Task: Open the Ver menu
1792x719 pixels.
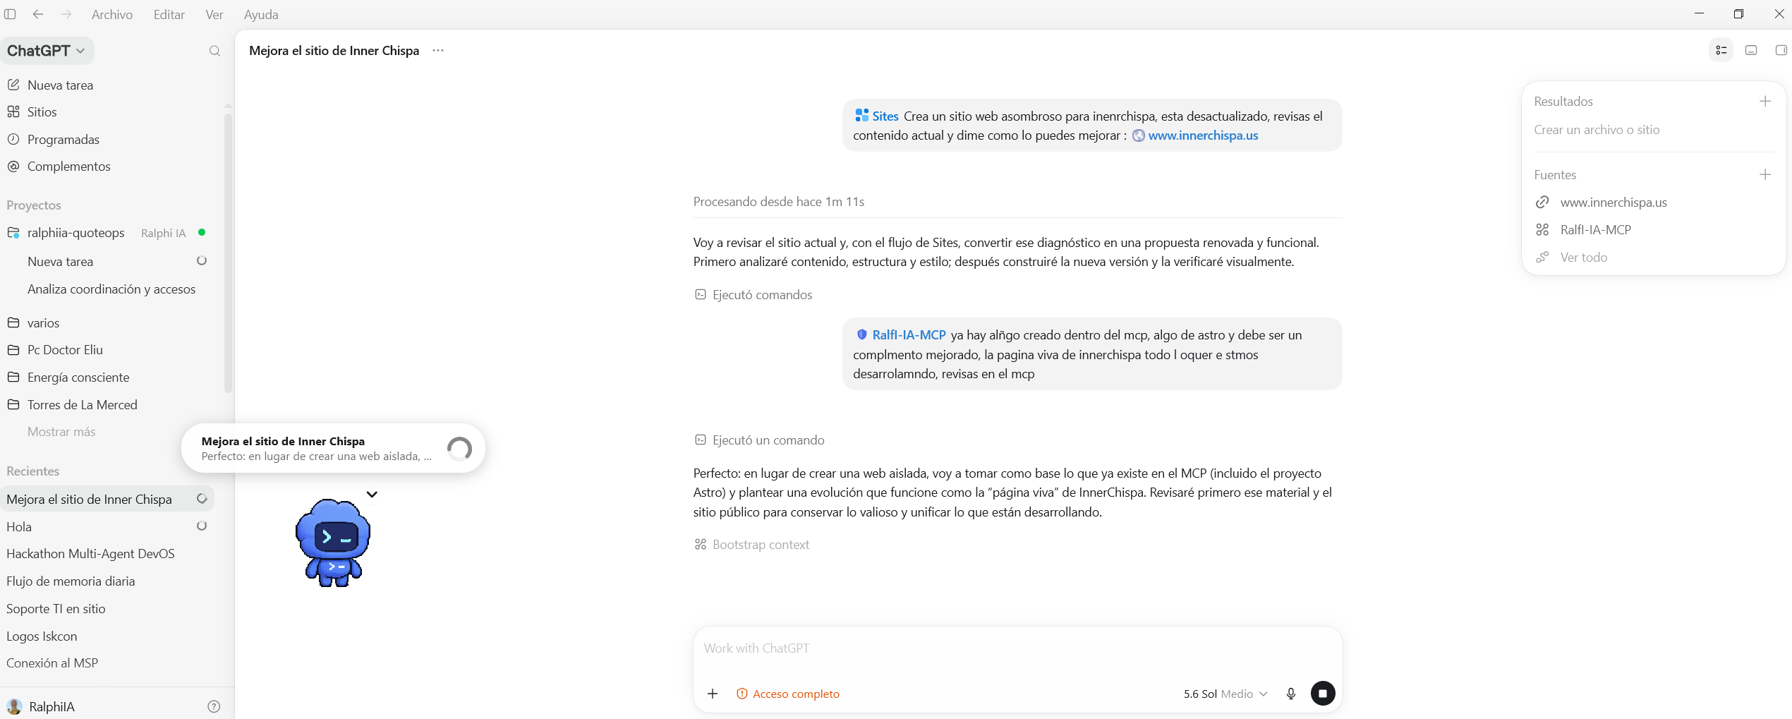Action: [214, 14]
